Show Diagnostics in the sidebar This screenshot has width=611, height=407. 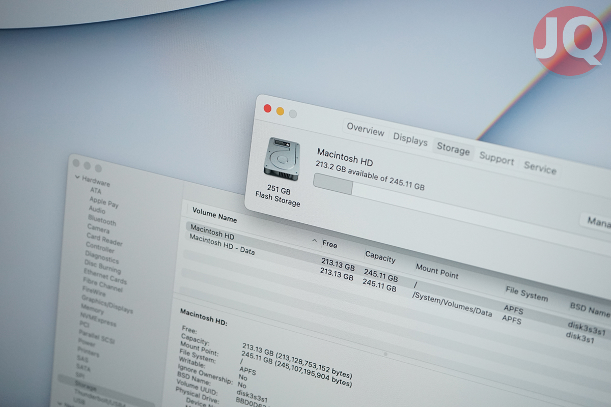(x=102, y=257)
